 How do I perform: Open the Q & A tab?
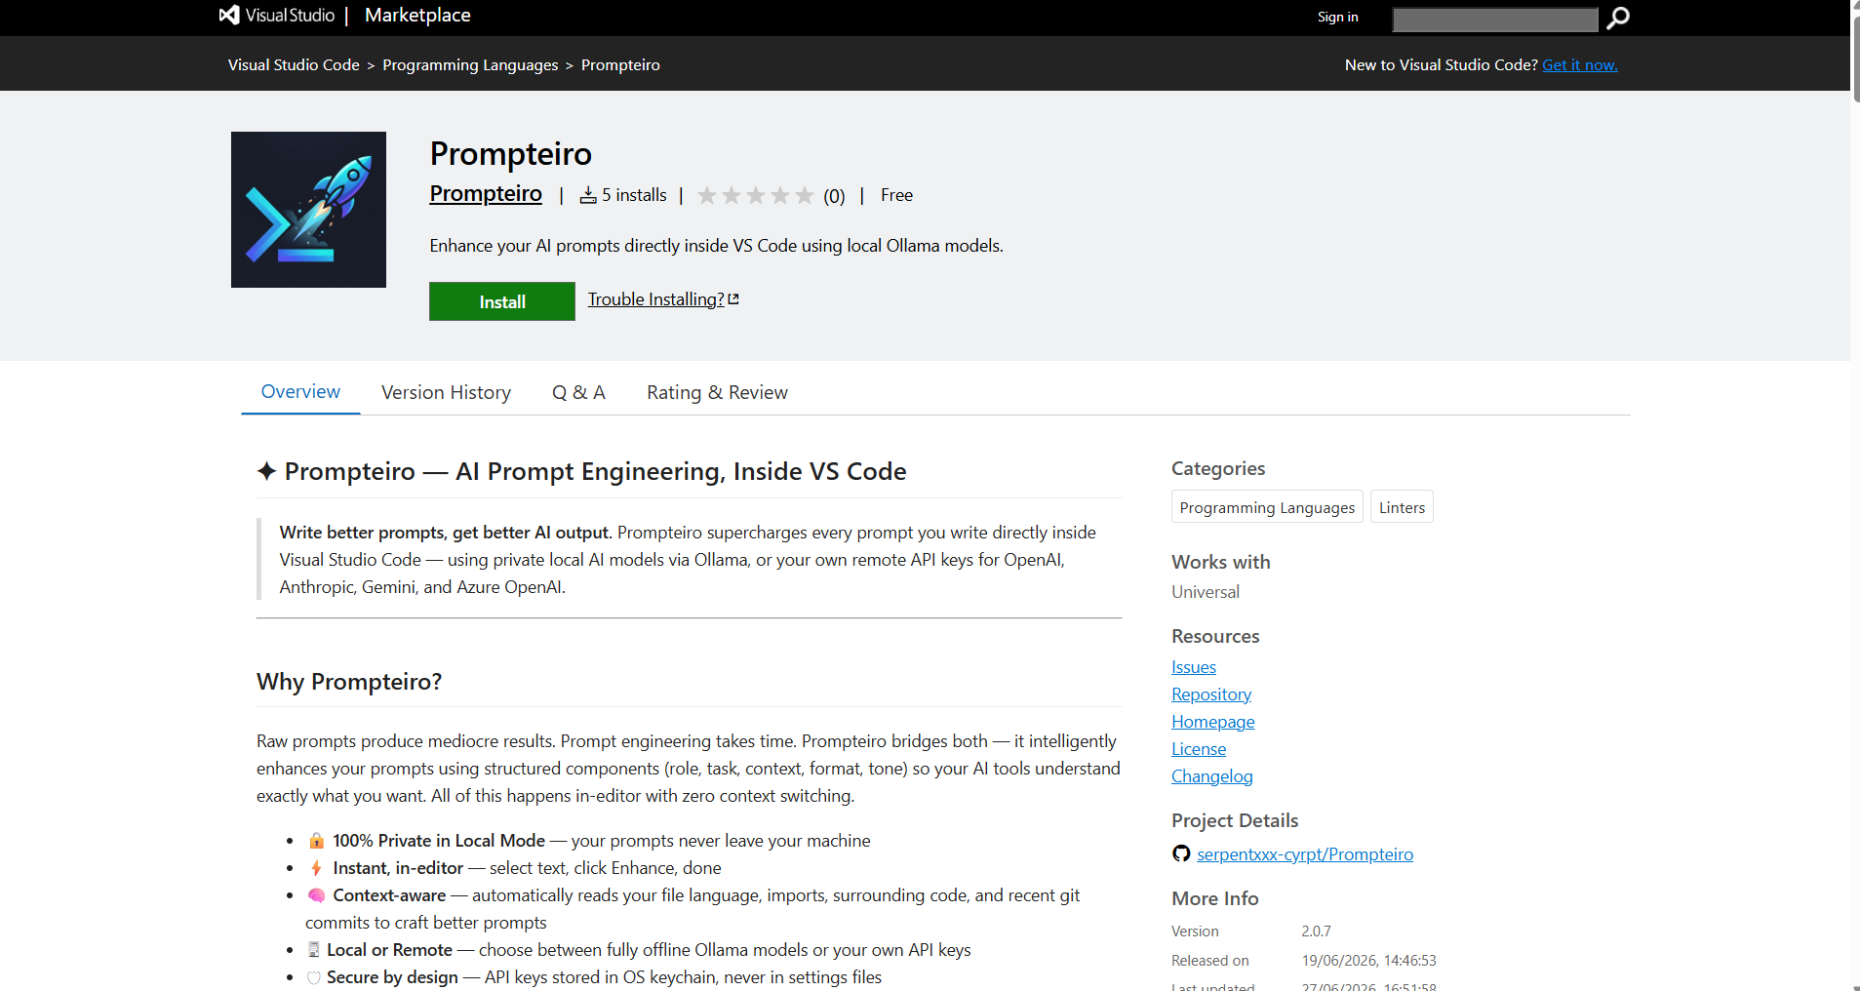pyautogui.click(x=578, y=392)
